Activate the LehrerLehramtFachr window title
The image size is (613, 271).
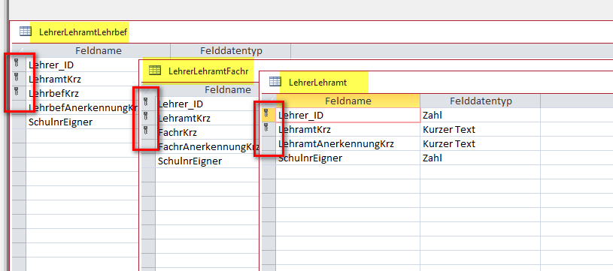[208, 71]
